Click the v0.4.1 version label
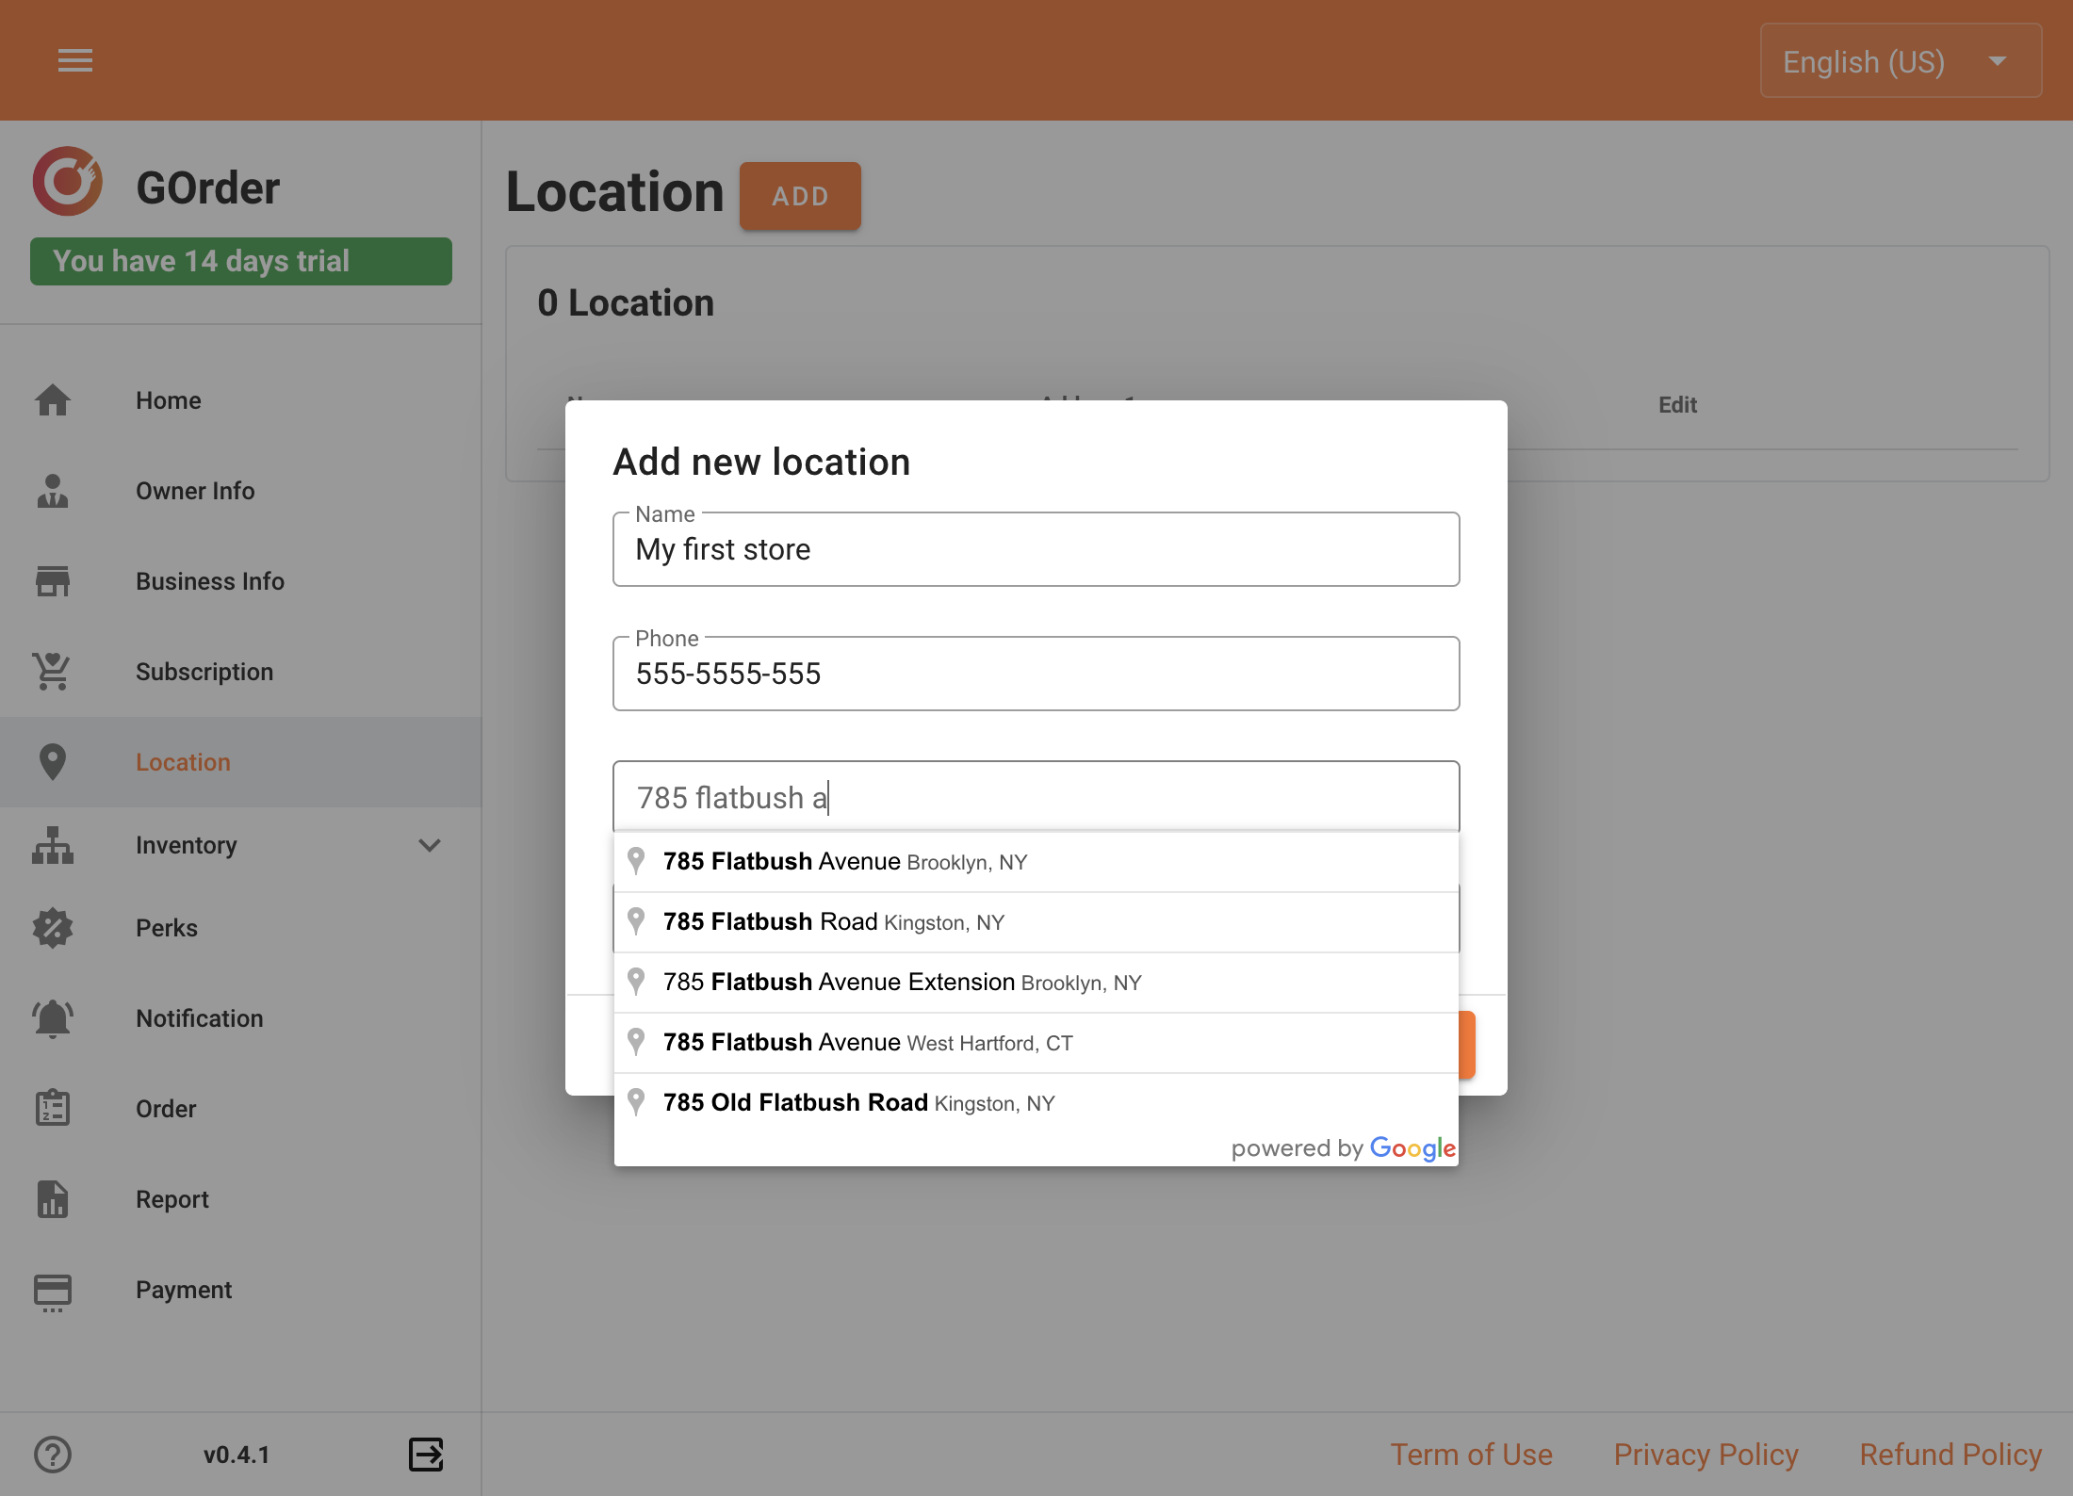 coord(237,1455)
